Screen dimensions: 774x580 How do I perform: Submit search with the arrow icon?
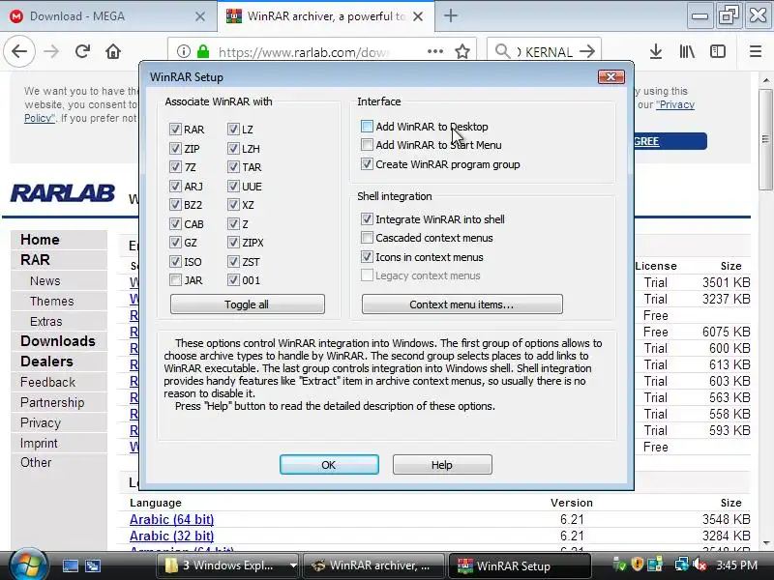click(x=587, y=51)
